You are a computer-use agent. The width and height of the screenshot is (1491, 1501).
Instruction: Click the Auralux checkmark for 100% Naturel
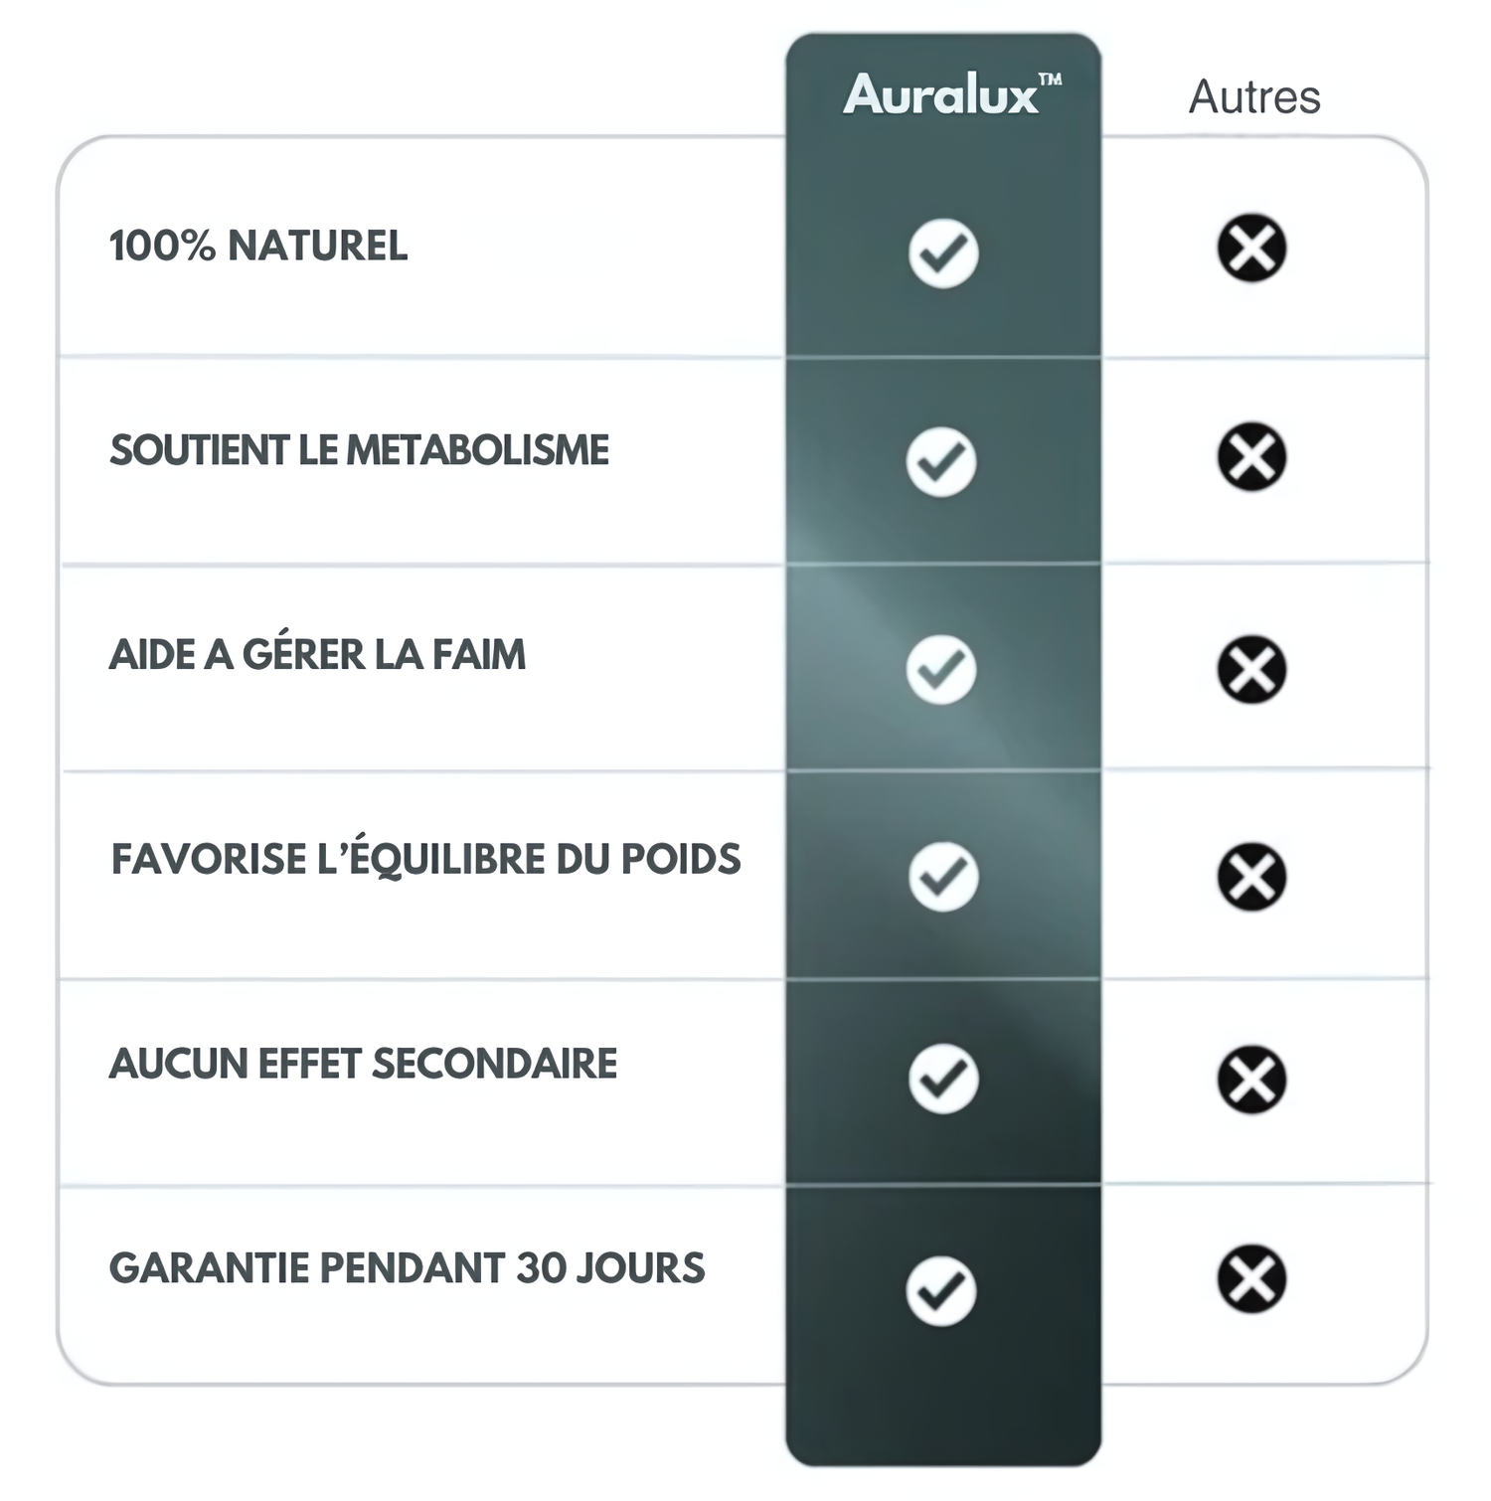(943, 253)
